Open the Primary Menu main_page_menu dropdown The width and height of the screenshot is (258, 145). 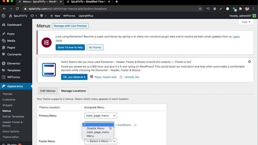101,116
